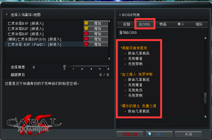Click yellow clock icon for 亡灵冰塔B2F
212x140 pixels.
click(x=86, y=28)
